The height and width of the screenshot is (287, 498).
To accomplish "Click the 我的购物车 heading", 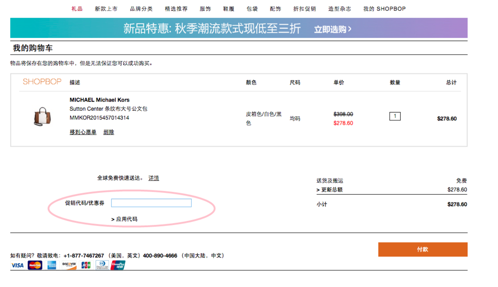I will [33, 48].
